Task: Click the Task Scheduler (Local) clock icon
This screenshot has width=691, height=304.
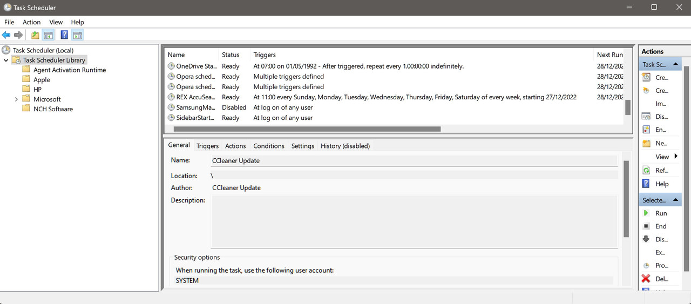Action: (6, 50)
